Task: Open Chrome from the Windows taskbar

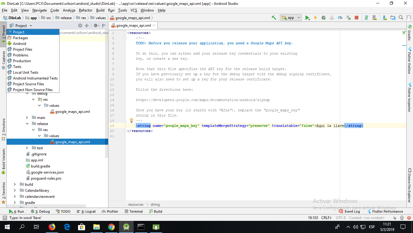Action: coord(111,227)
